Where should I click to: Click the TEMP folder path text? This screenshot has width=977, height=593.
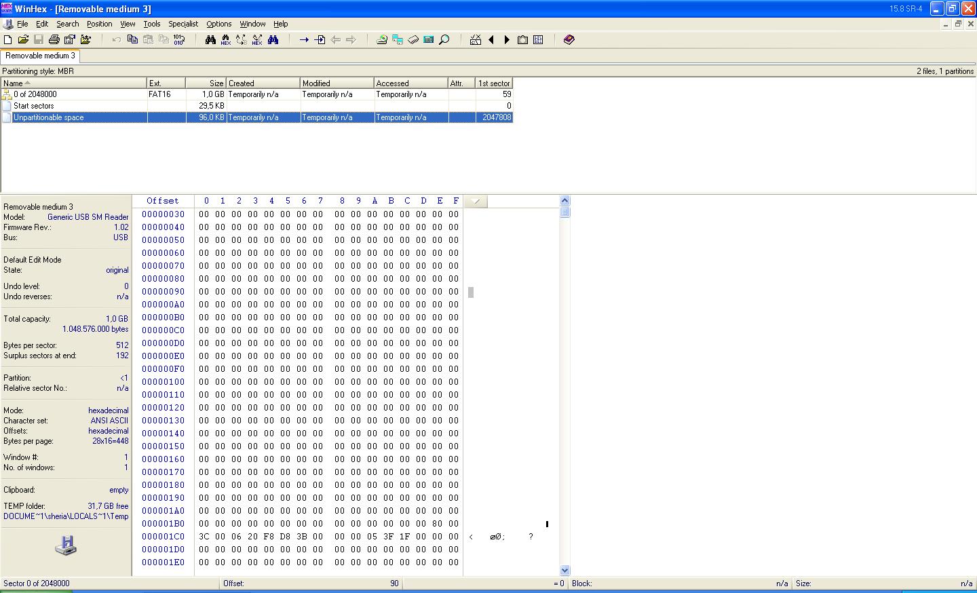[x=66, y=517]
